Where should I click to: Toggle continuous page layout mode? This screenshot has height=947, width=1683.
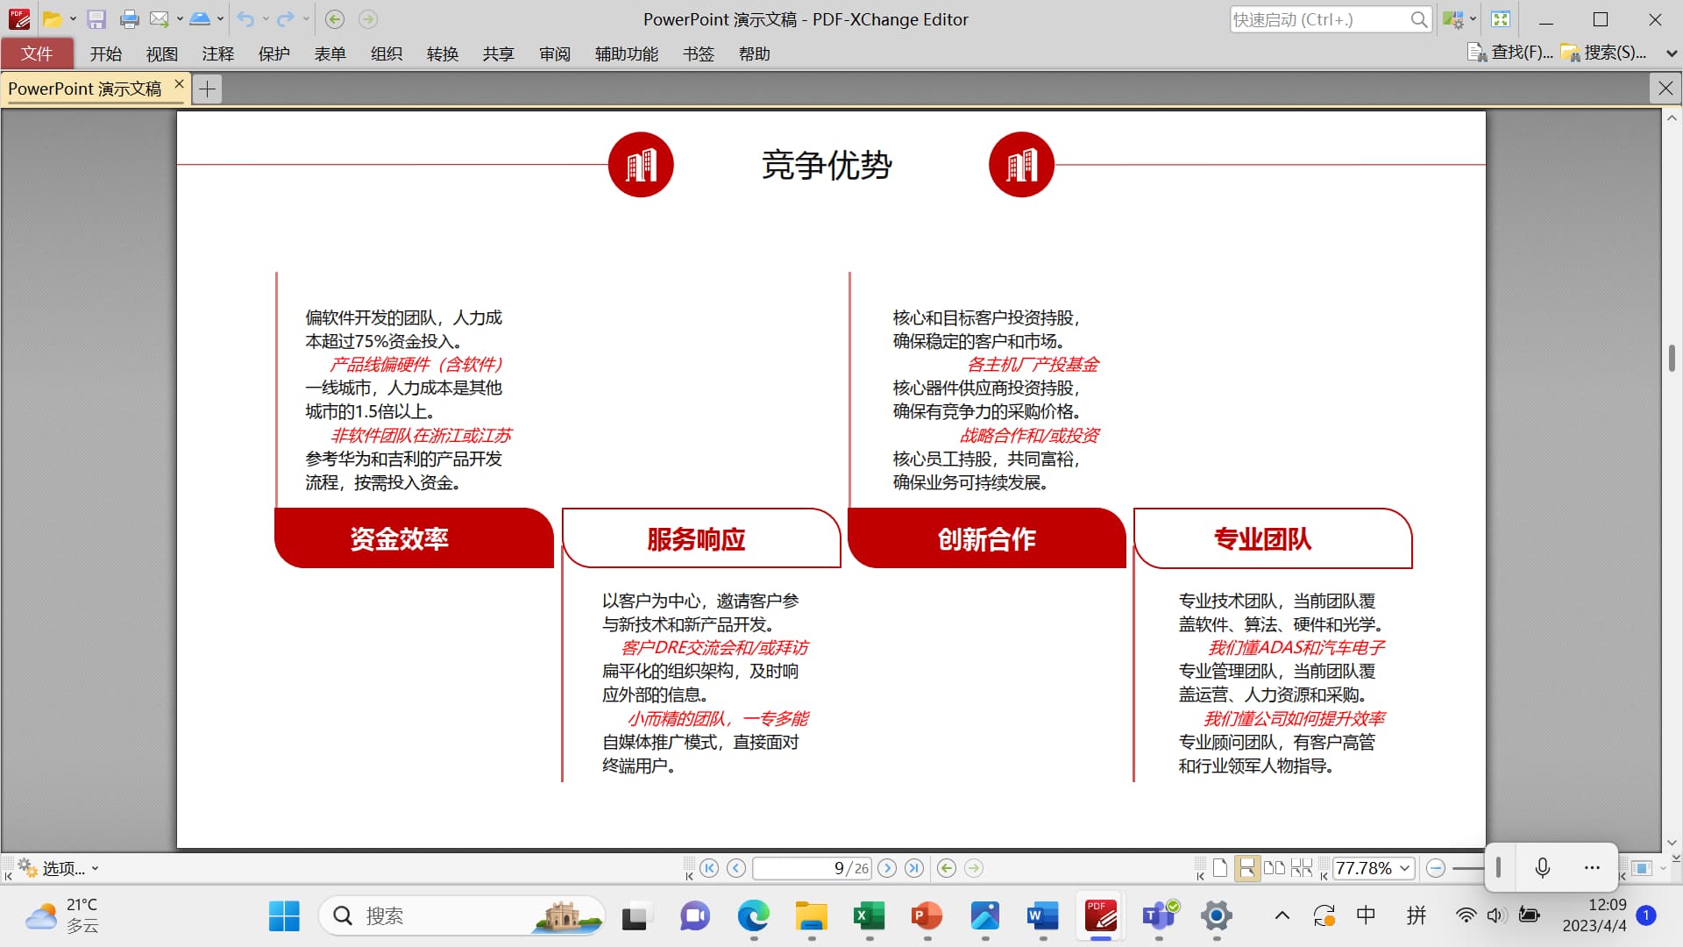click(1246, 868)
